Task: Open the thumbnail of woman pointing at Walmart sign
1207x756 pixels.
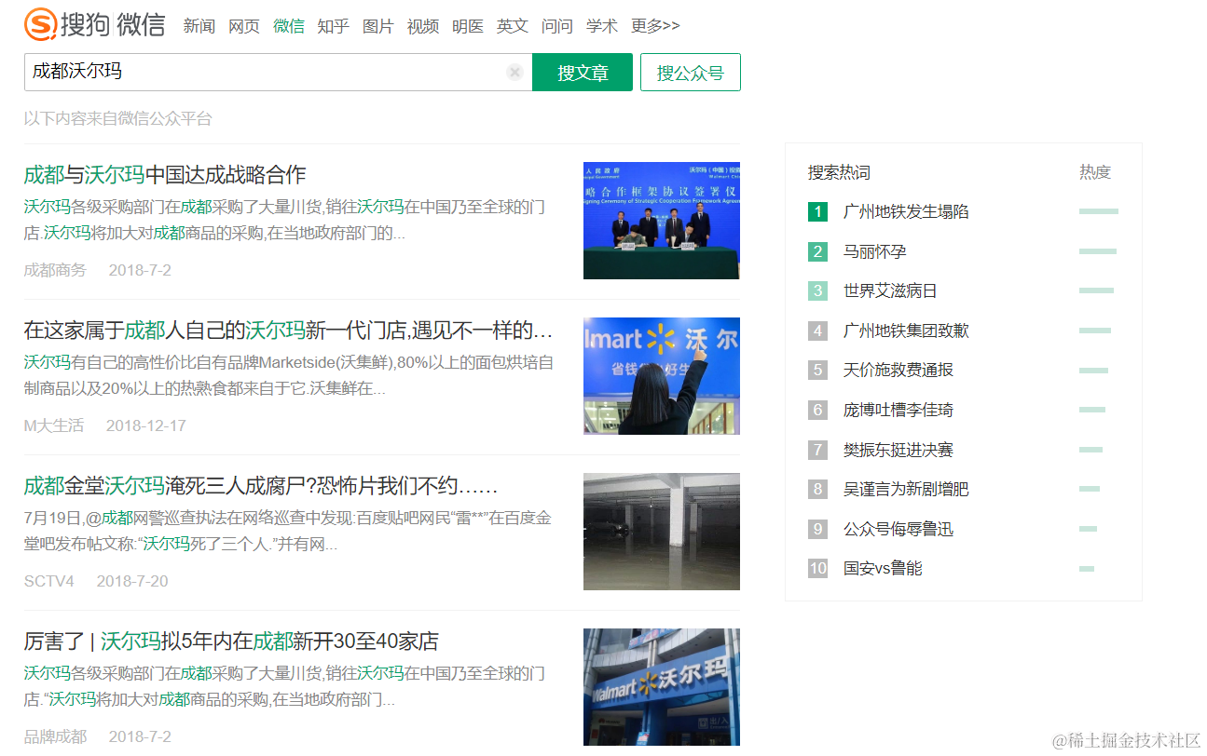Action: coord(662,376)
